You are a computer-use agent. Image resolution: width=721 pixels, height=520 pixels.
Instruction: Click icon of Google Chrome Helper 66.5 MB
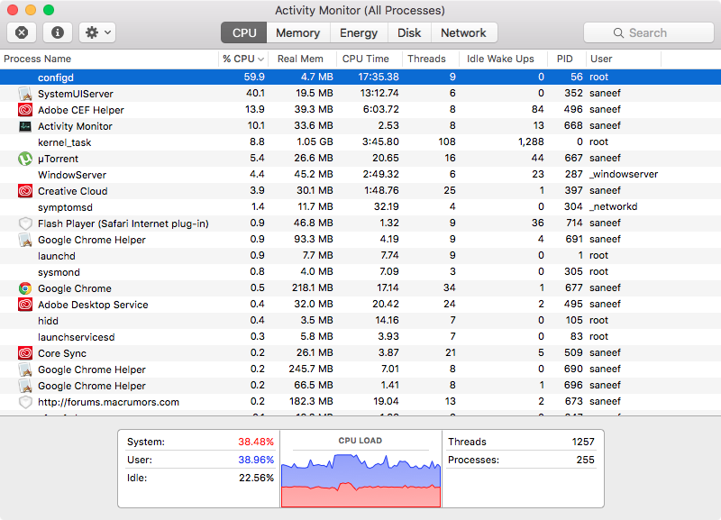click(25, 386)
